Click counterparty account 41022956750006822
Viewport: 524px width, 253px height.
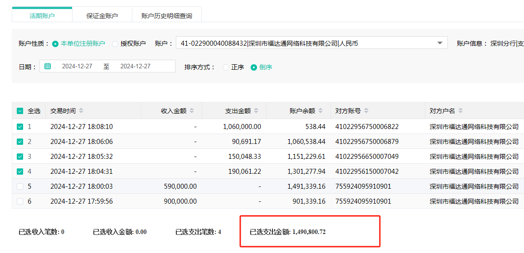367,127
